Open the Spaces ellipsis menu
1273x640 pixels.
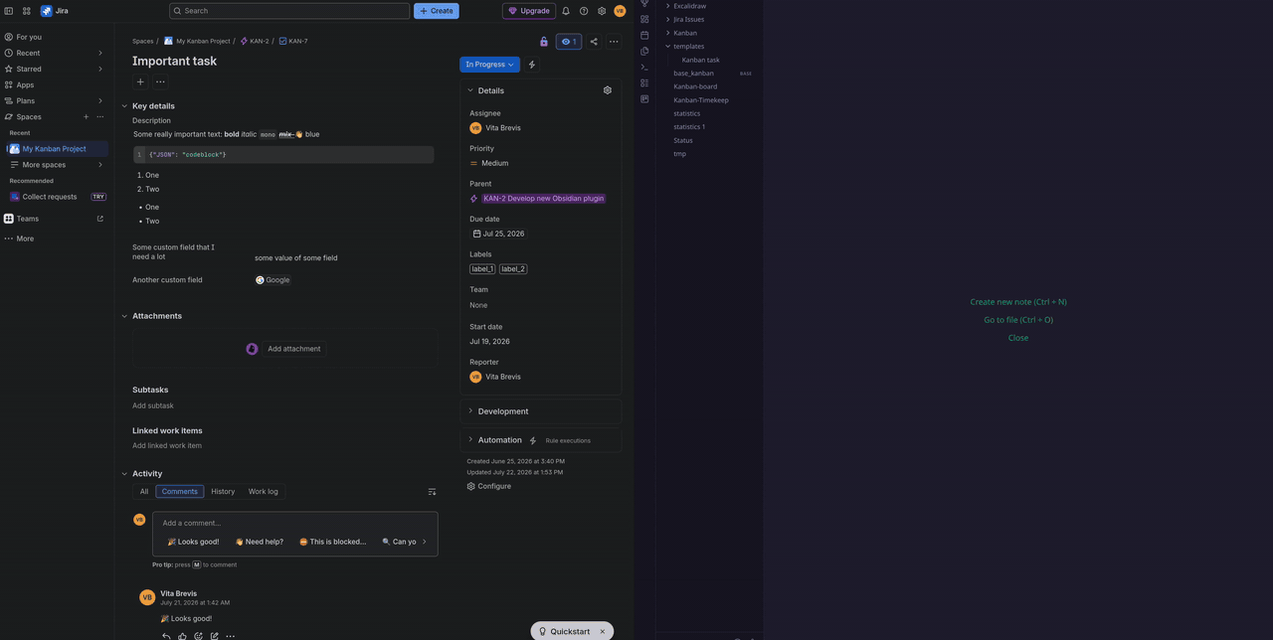pyautogui.click(x=99, y=117)
